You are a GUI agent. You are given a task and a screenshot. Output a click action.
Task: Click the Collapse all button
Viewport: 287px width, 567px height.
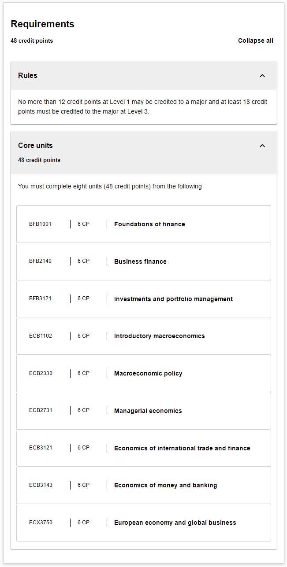pyautogui.click(x=256, y=41)
